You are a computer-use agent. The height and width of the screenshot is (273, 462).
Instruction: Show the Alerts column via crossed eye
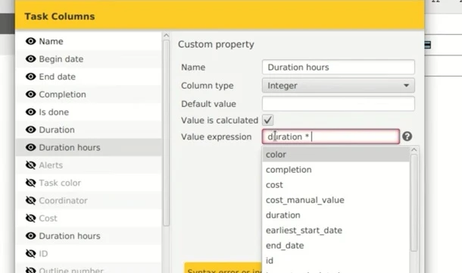[30, 165]
